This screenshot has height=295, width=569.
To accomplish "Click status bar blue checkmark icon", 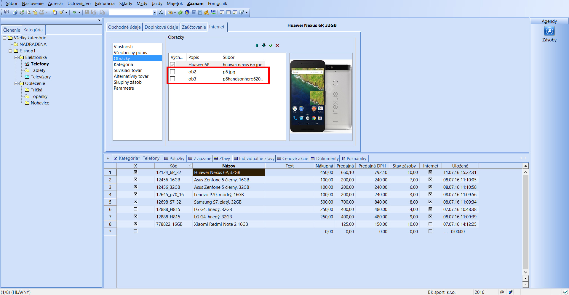I will point(511,292).
